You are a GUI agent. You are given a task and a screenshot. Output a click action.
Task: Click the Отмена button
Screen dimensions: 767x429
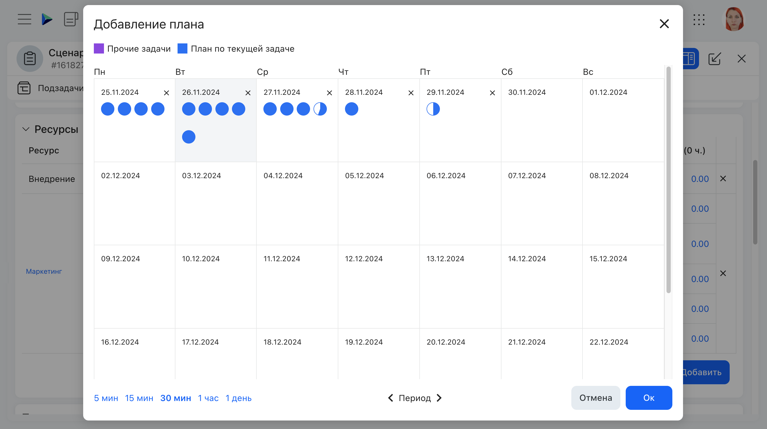click(596, 398)
